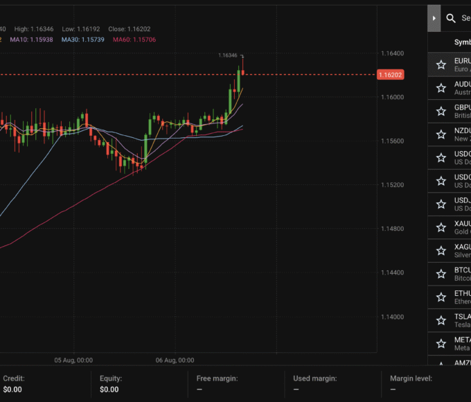Click the Equity value in account bar
471x402 pixels.
click(x=109, y=390)
